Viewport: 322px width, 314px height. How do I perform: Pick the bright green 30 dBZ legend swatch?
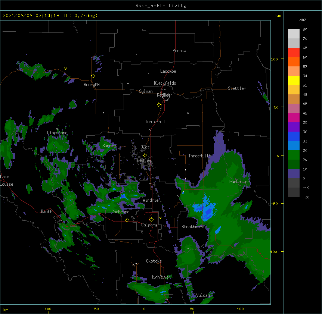294,155
